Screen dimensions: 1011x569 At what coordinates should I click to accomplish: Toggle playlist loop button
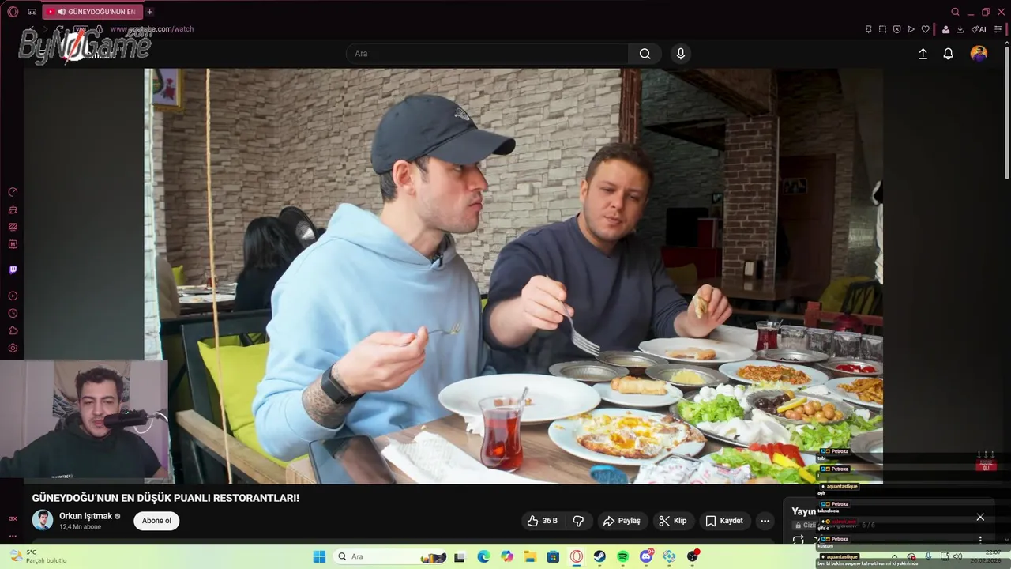click(799, 540)
